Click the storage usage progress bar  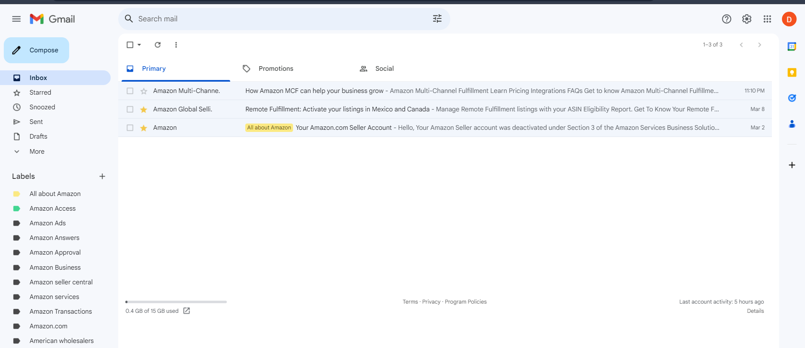click(x=176, y=302)
